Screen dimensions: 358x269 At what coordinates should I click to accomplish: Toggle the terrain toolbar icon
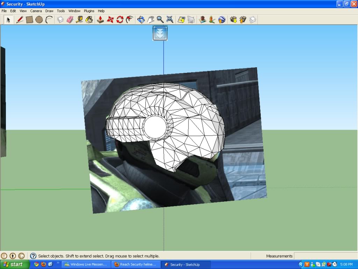coord(191,20)
